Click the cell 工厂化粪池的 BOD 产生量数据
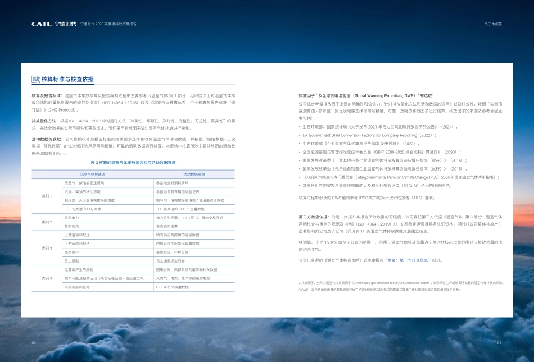534x362 pixels. [x=180, y=209]
